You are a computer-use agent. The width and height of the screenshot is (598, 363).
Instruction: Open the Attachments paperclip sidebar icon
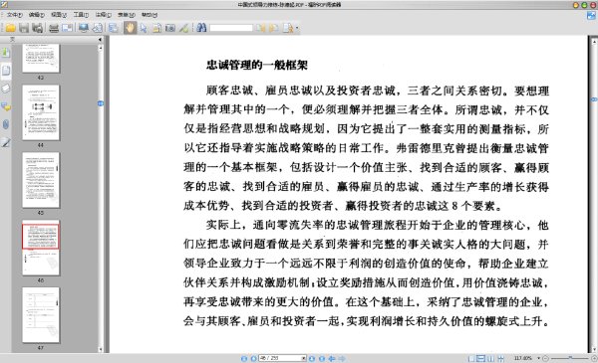(6, 124)
